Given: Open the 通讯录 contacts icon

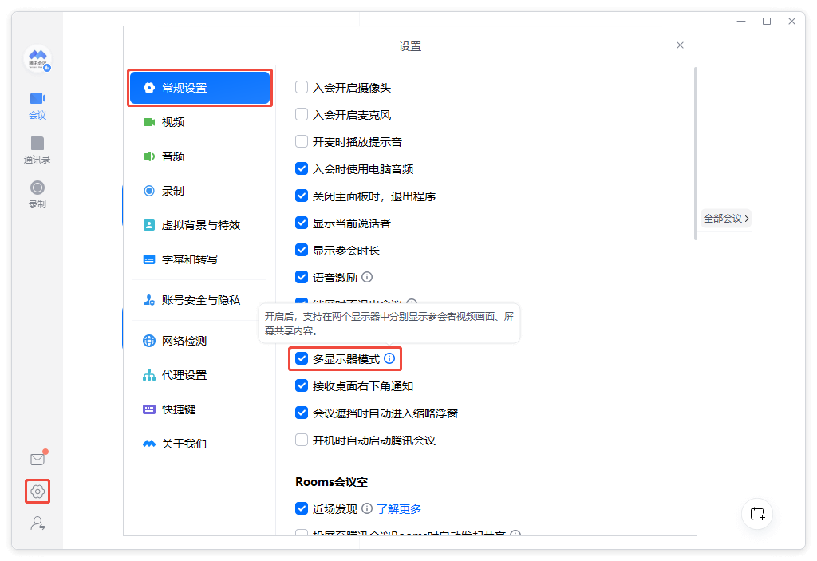Looking at the screenshot, I should tap(37, 143).
